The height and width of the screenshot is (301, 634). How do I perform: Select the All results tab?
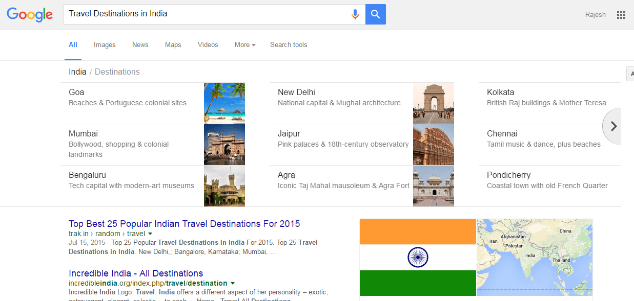[73, 45]
